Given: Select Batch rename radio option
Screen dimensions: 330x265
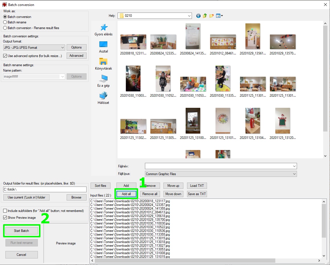Looking at the screenshot, I should coord(5,22).
